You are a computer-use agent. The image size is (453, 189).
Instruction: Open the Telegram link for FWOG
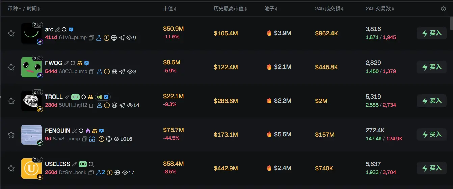click(x=122, y=72)
